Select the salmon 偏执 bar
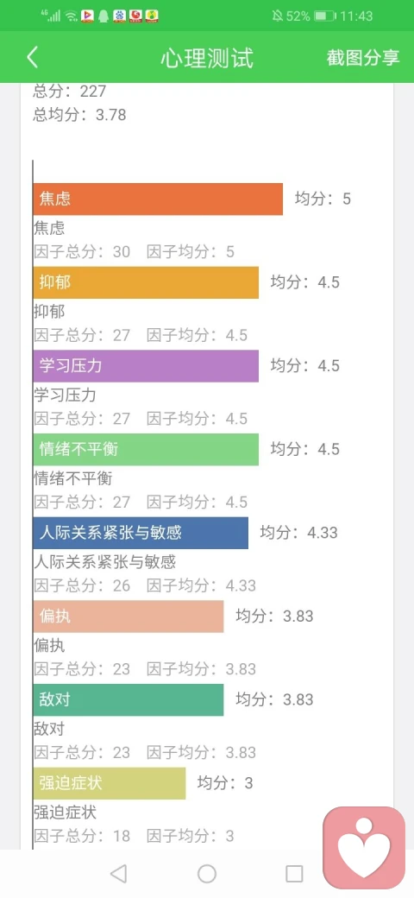 coord(129,617)
